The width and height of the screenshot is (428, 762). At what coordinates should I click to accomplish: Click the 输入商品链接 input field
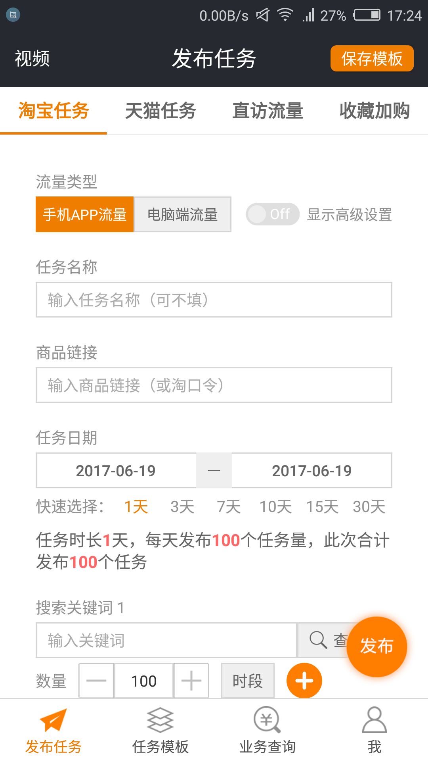[x=214, y=385]
